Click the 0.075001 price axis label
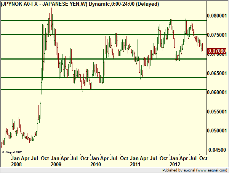229x173 pixels. coord(217,35)
